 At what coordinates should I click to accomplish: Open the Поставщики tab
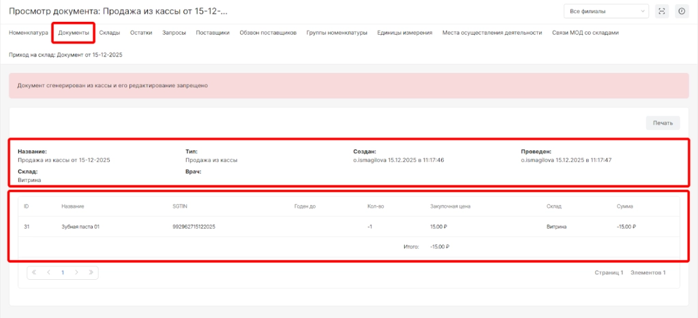click(x=213, y=33)
